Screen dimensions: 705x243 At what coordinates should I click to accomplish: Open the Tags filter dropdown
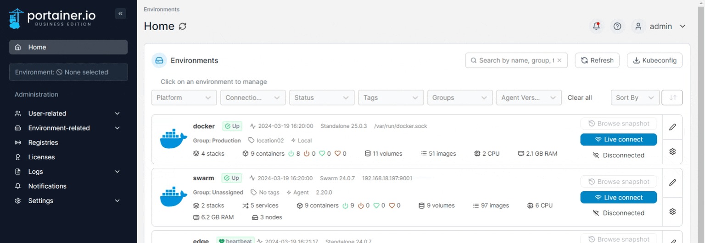pyautogui.click(x=391, y=97)
